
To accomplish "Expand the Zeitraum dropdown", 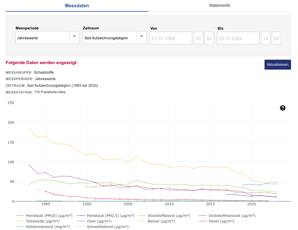I will coord(114,38).
